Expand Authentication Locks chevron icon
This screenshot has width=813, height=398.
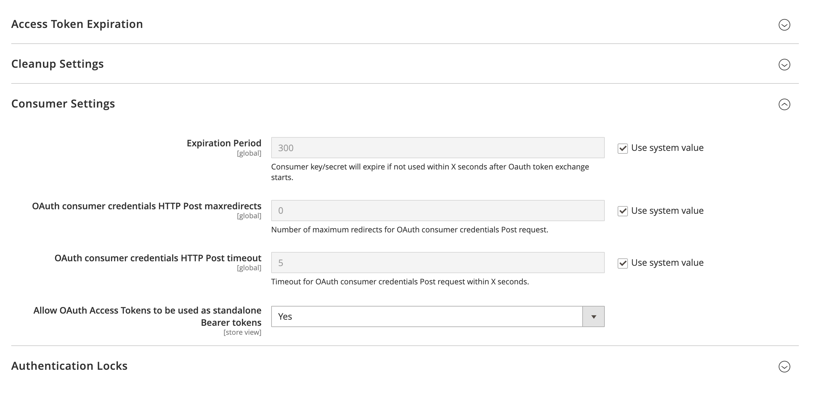point(784,367)
